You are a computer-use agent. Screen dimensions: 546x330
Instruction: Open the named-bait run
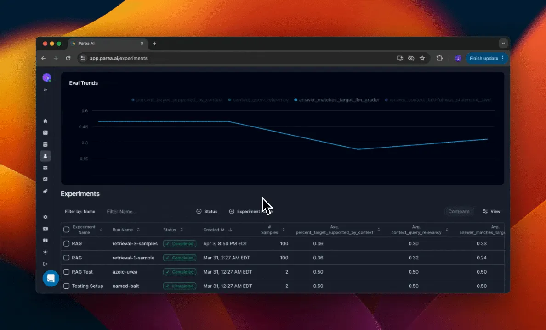click(125, 286)
